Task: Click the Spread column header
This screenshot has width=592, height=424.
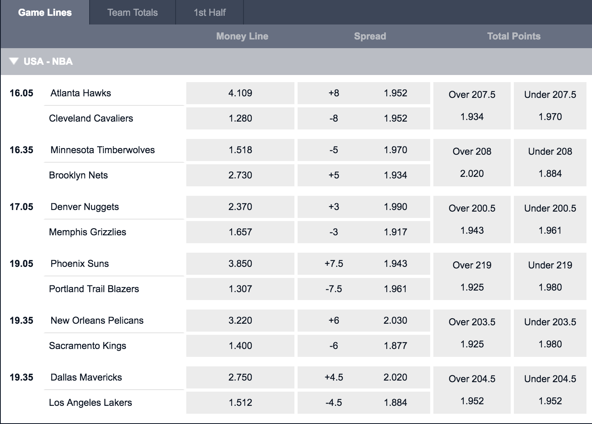Action: (x=370, y=36)
